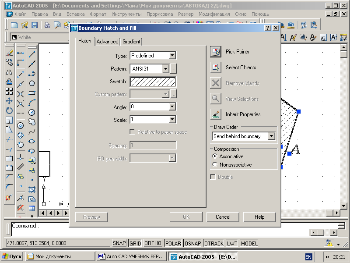The image size is (350, 263).
Task: Select the Rectangle drawing tool
Action: click(32, 93)
